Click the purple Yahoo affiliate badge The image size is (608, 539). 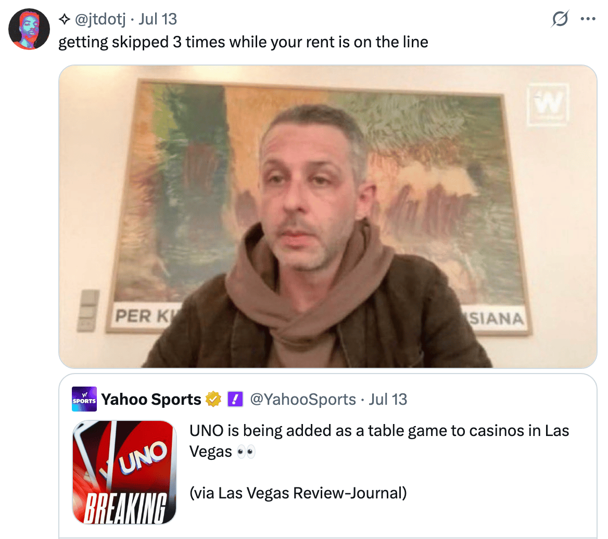(x=235, y=399)
